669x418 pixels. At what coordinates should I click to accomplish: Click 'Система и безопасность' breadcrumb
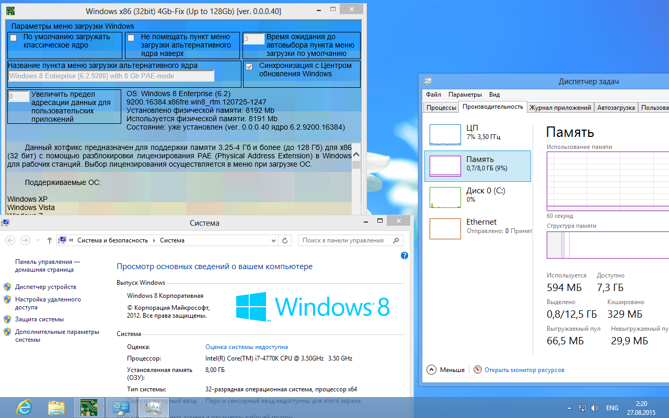[x=113, y=240]
